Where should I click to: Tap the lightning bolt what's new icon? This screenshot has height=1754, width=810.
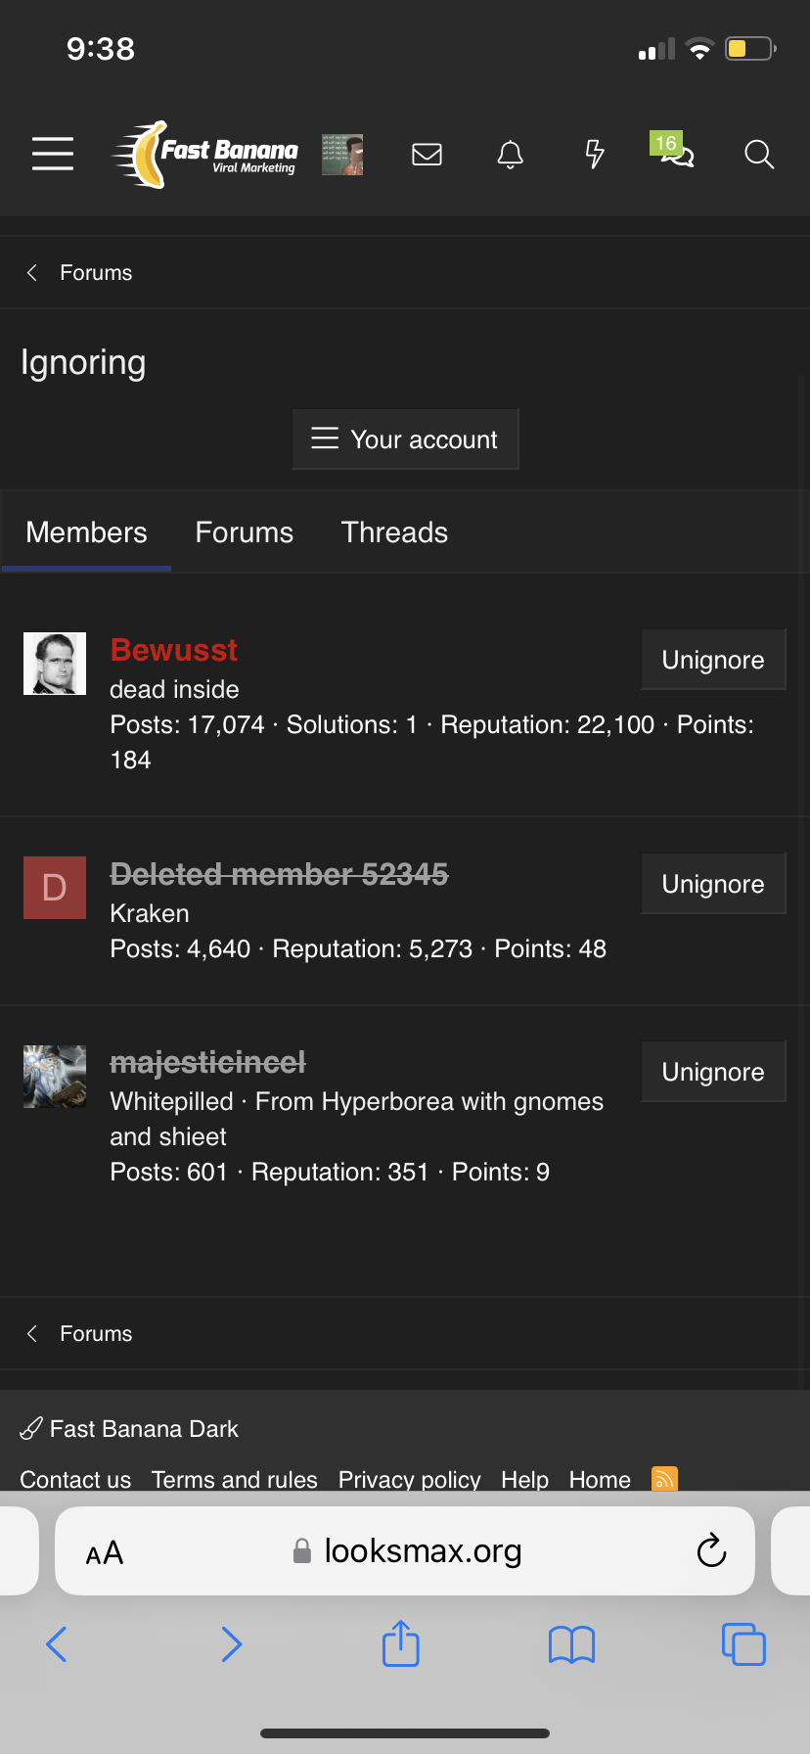click(x=594, y=154)
